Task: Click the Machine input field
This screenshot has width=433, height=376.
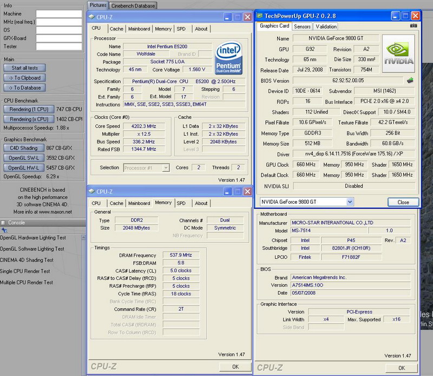Action: click(x=58, y=14)
